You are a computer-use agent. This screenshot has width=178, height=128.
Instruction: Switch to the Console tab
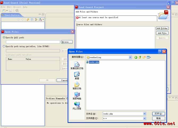[x=60, y=98]
